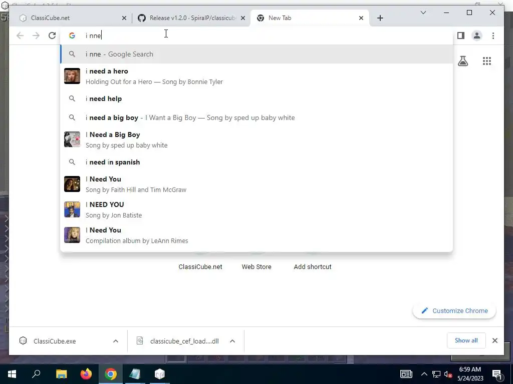The image size is (513, 384).
Task: Click the Jon Batiste album thumbnail
Action: pyautogui.click(x=72, y=209)
